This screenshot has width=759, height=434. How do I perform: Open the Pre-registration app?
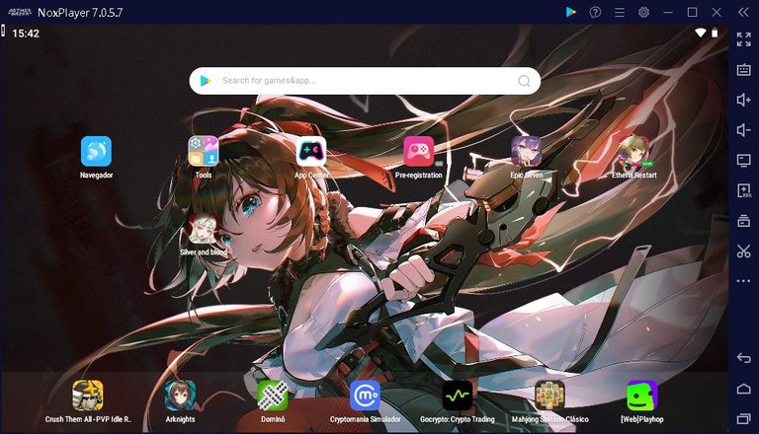pos(419,151)
